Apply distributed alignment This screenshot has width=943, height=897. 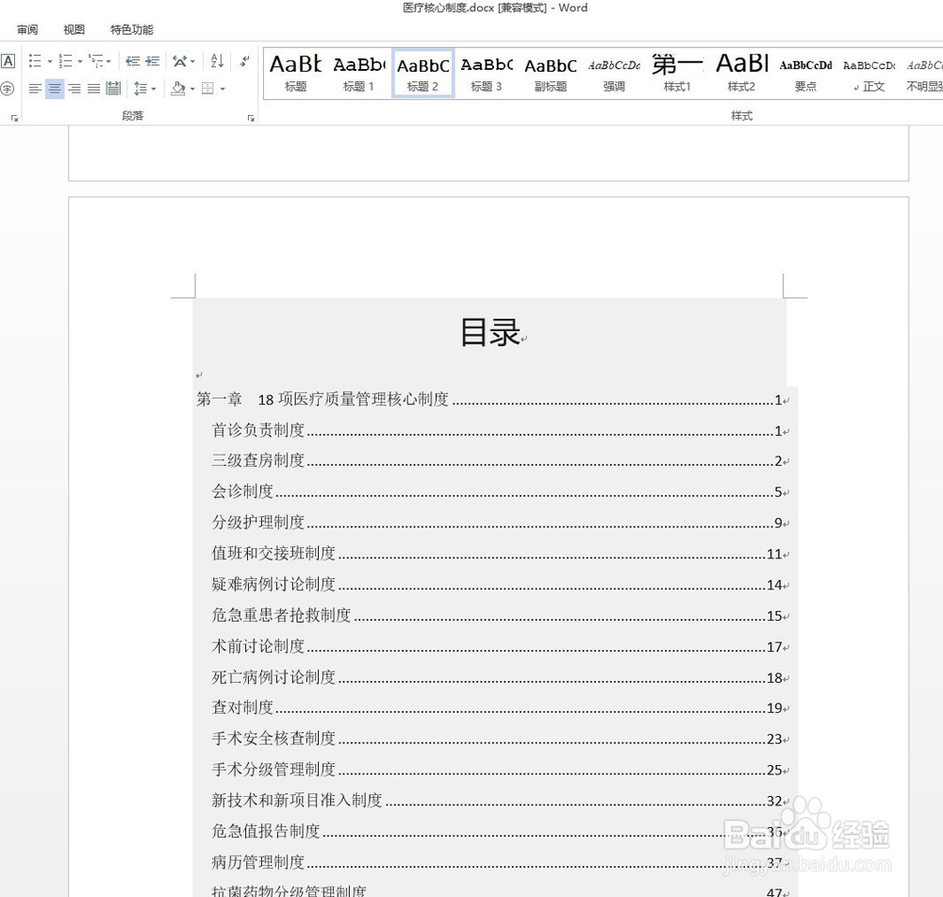pyautogui.click(x=113, y=89)
